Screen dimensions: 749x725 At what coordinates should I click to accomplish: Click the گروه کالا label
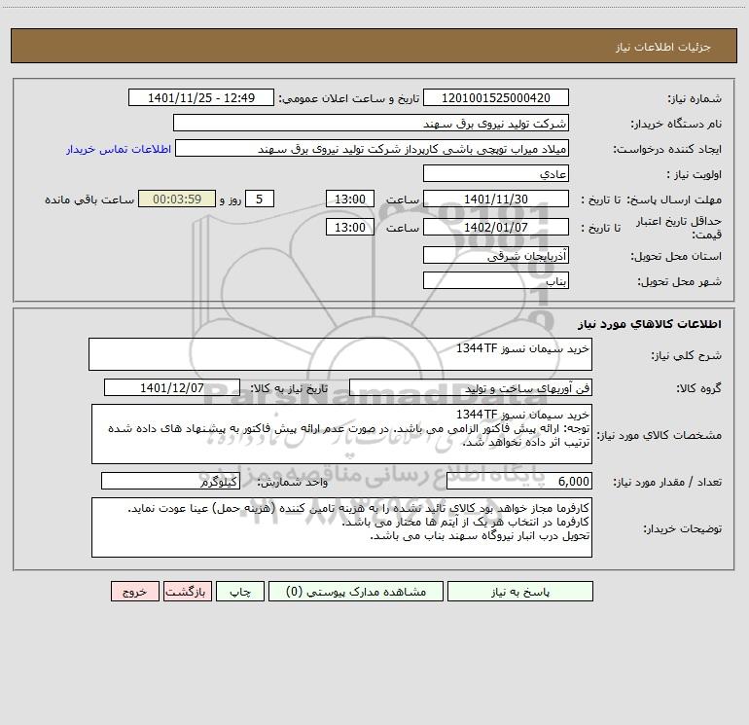[x=698, y=388]
